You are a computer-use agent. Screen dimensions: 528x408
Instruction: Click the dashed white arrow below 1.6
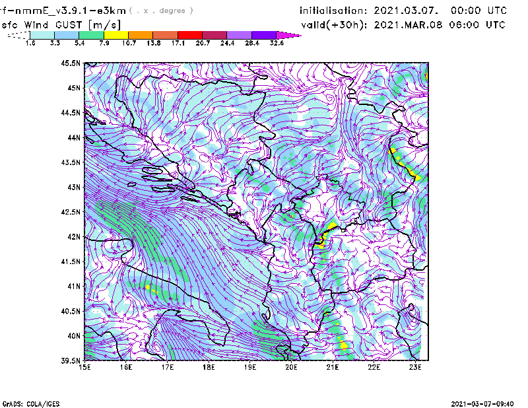pyautogui.click(x=18, y=35)
